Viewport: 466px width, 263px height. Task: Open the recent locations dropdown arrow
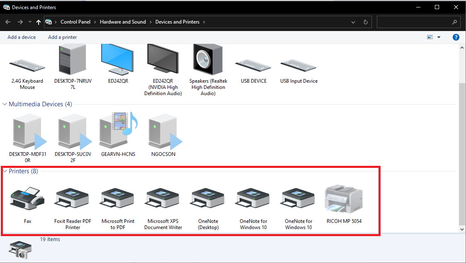tap(30, 22)
